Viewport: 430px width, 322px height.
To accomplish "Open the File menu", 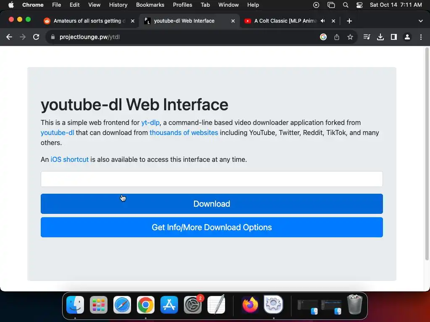I will click(x=57, y=5).
